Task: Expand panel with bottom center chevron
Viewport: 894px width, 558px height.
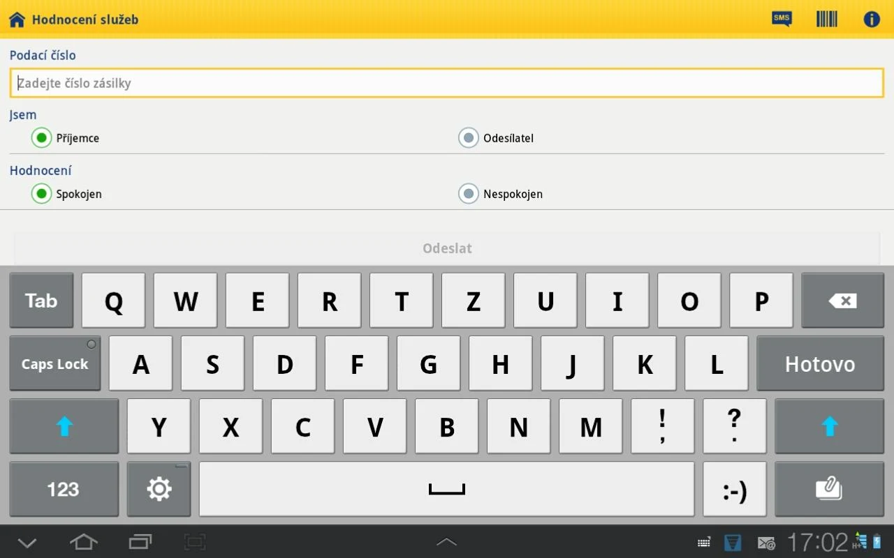Action: [x=447, y=542]
